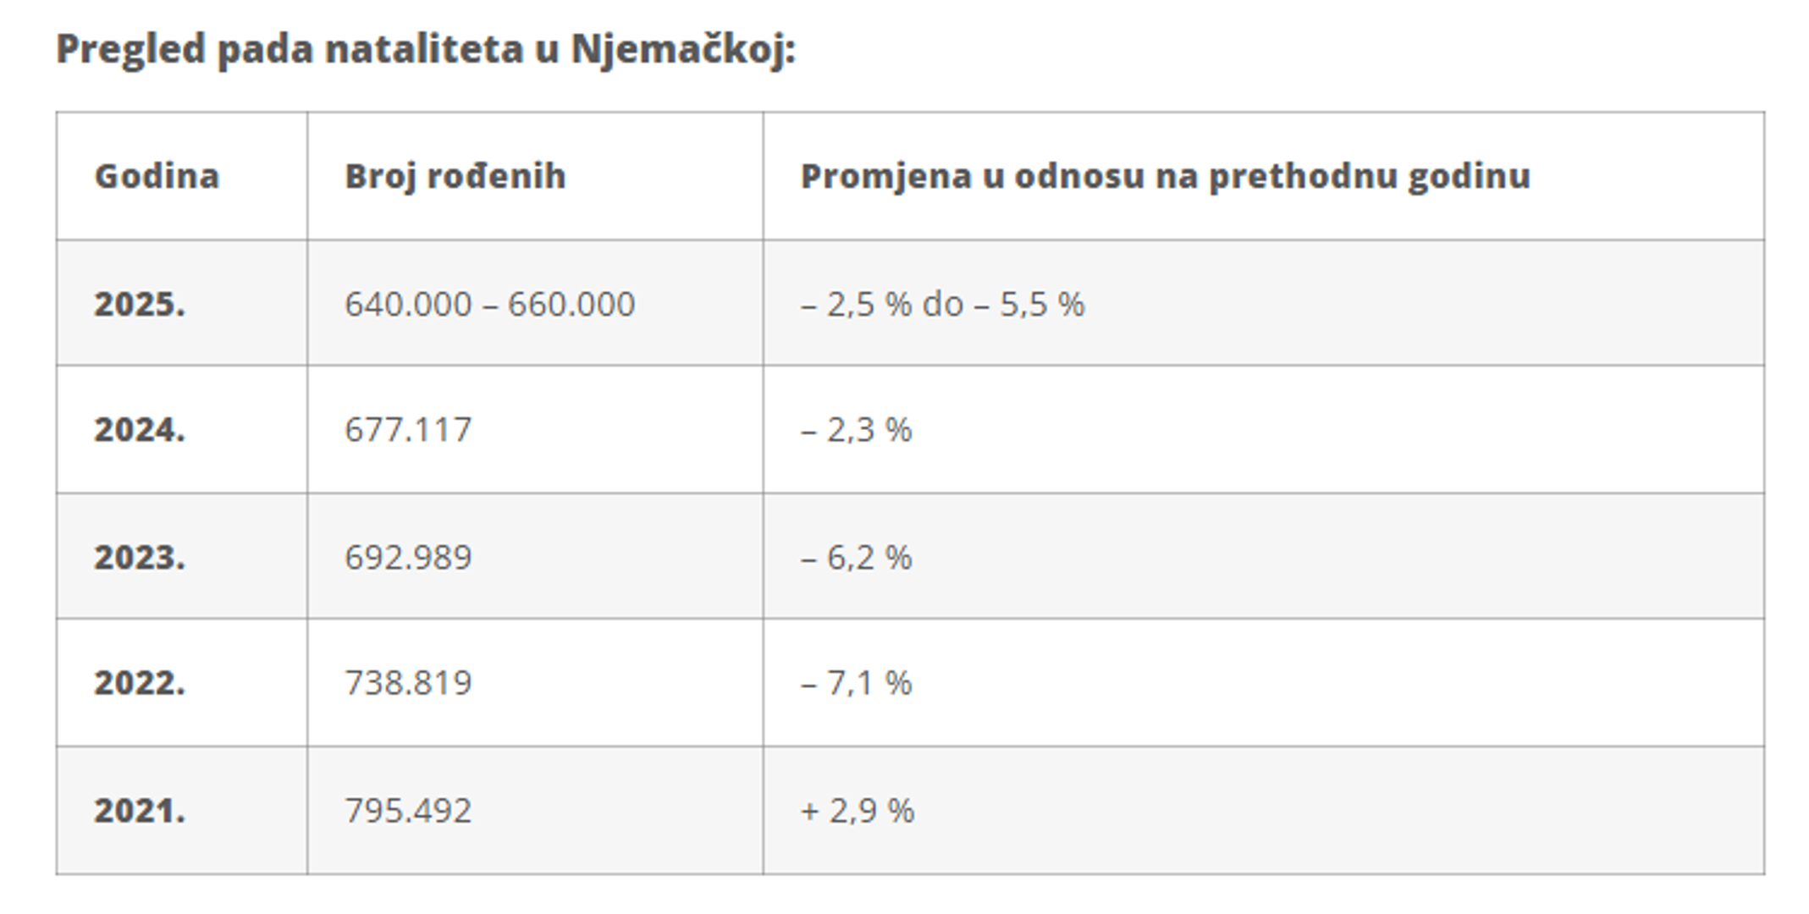Image resolution: width=1809 pixels, height=914 pixels.
Task: Click the change value "– 2,3 %"
Action: [856, 430]
